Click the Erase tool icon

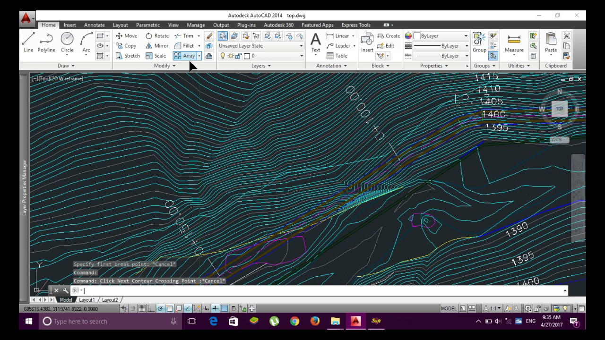coord(209,36)
